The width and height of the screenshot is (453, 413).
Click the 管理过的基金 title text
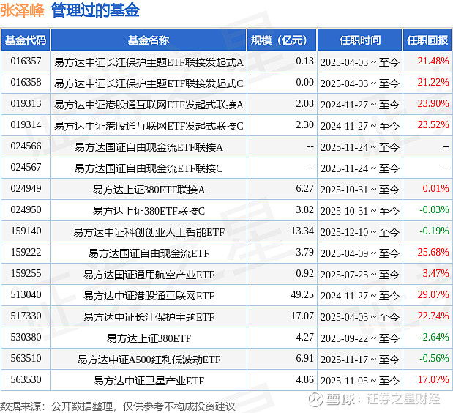pyautogui.click(x=95, y=11)
